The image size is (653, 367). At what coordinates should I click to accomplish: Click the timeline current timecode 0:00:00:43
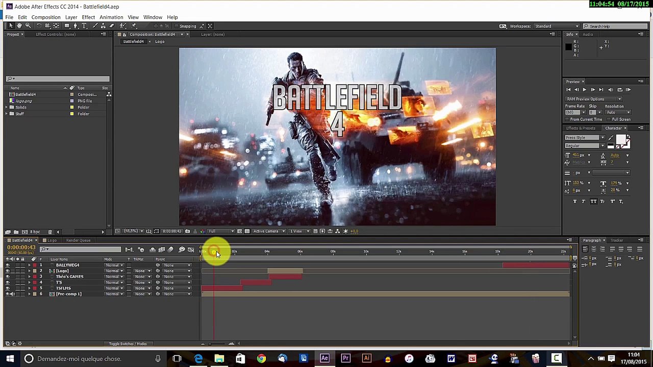pos(21,248)
